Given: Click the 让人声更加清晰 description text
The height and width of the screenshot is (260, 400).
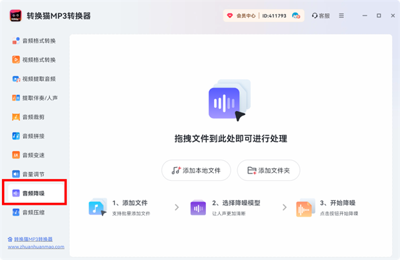Looking at the screenshot, I should click(229, 213).
